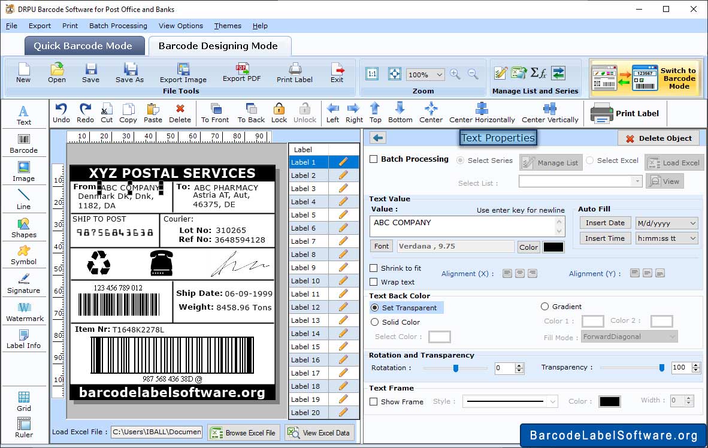Open Label Info in sidebar
Viewport: 708px width, 448px height.
point(23,339)
